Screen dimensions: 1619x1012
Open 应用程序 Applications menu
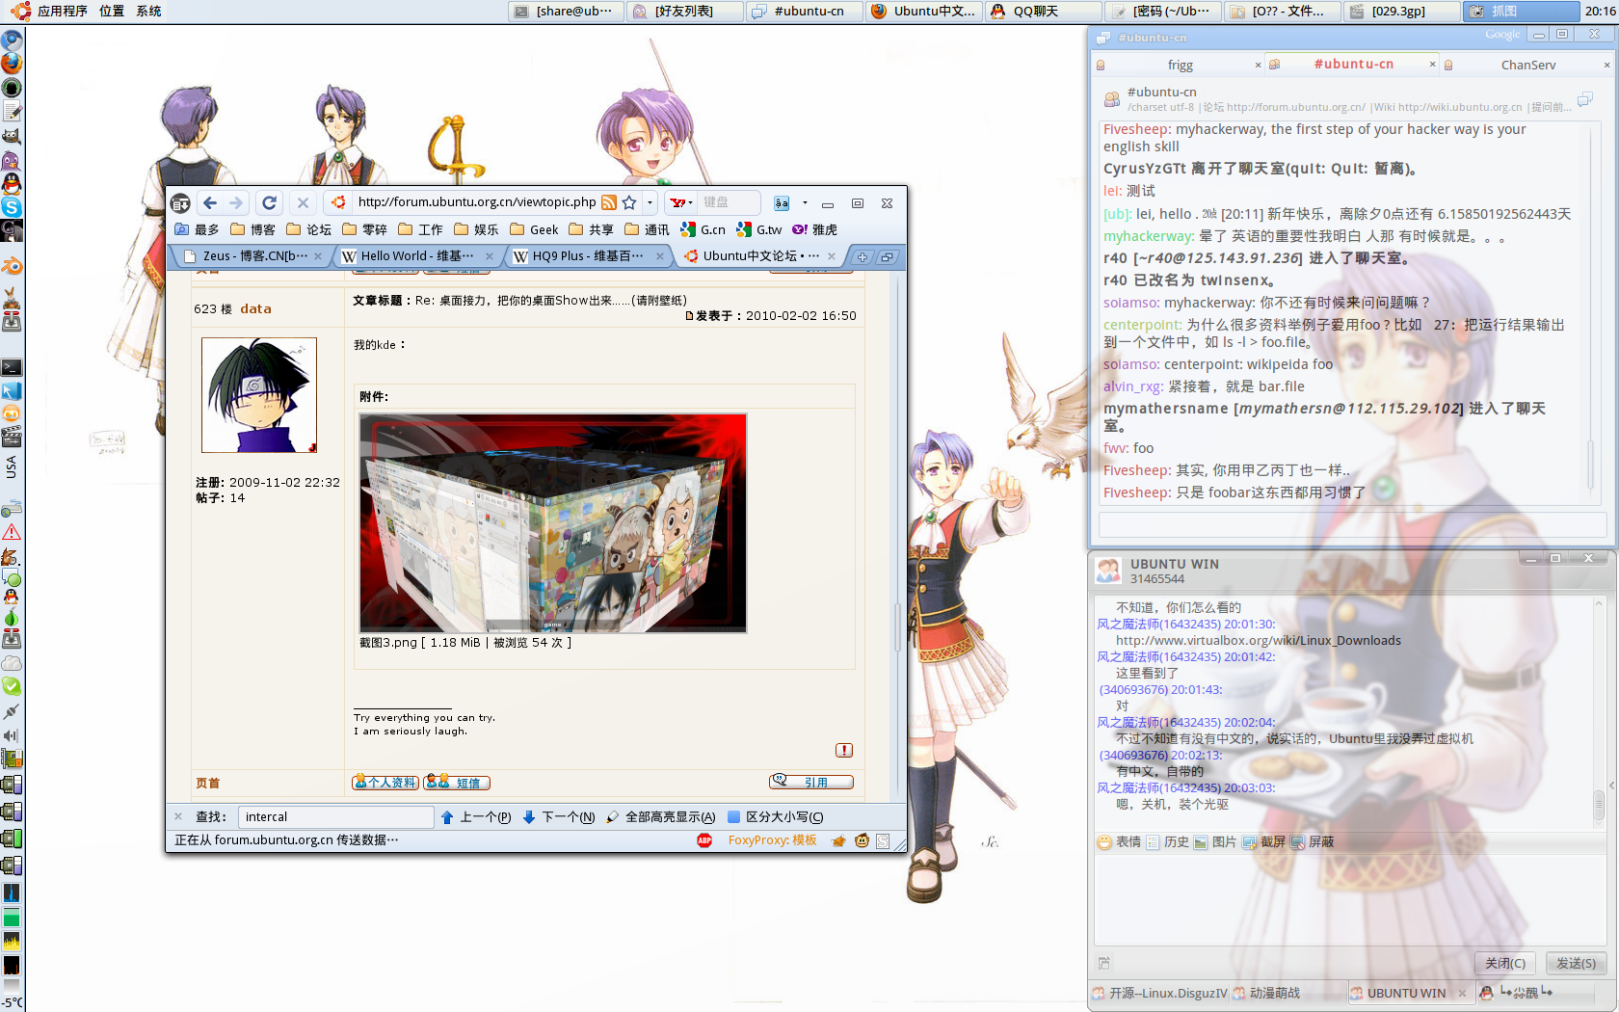click(62, 11)
